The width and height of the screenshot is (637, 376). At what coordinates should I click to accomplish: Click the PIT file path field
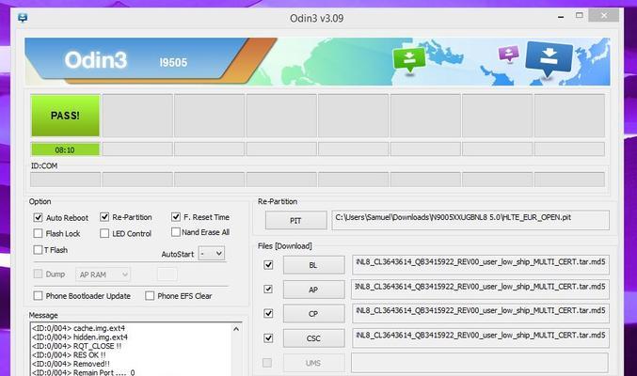click(470, 220)
